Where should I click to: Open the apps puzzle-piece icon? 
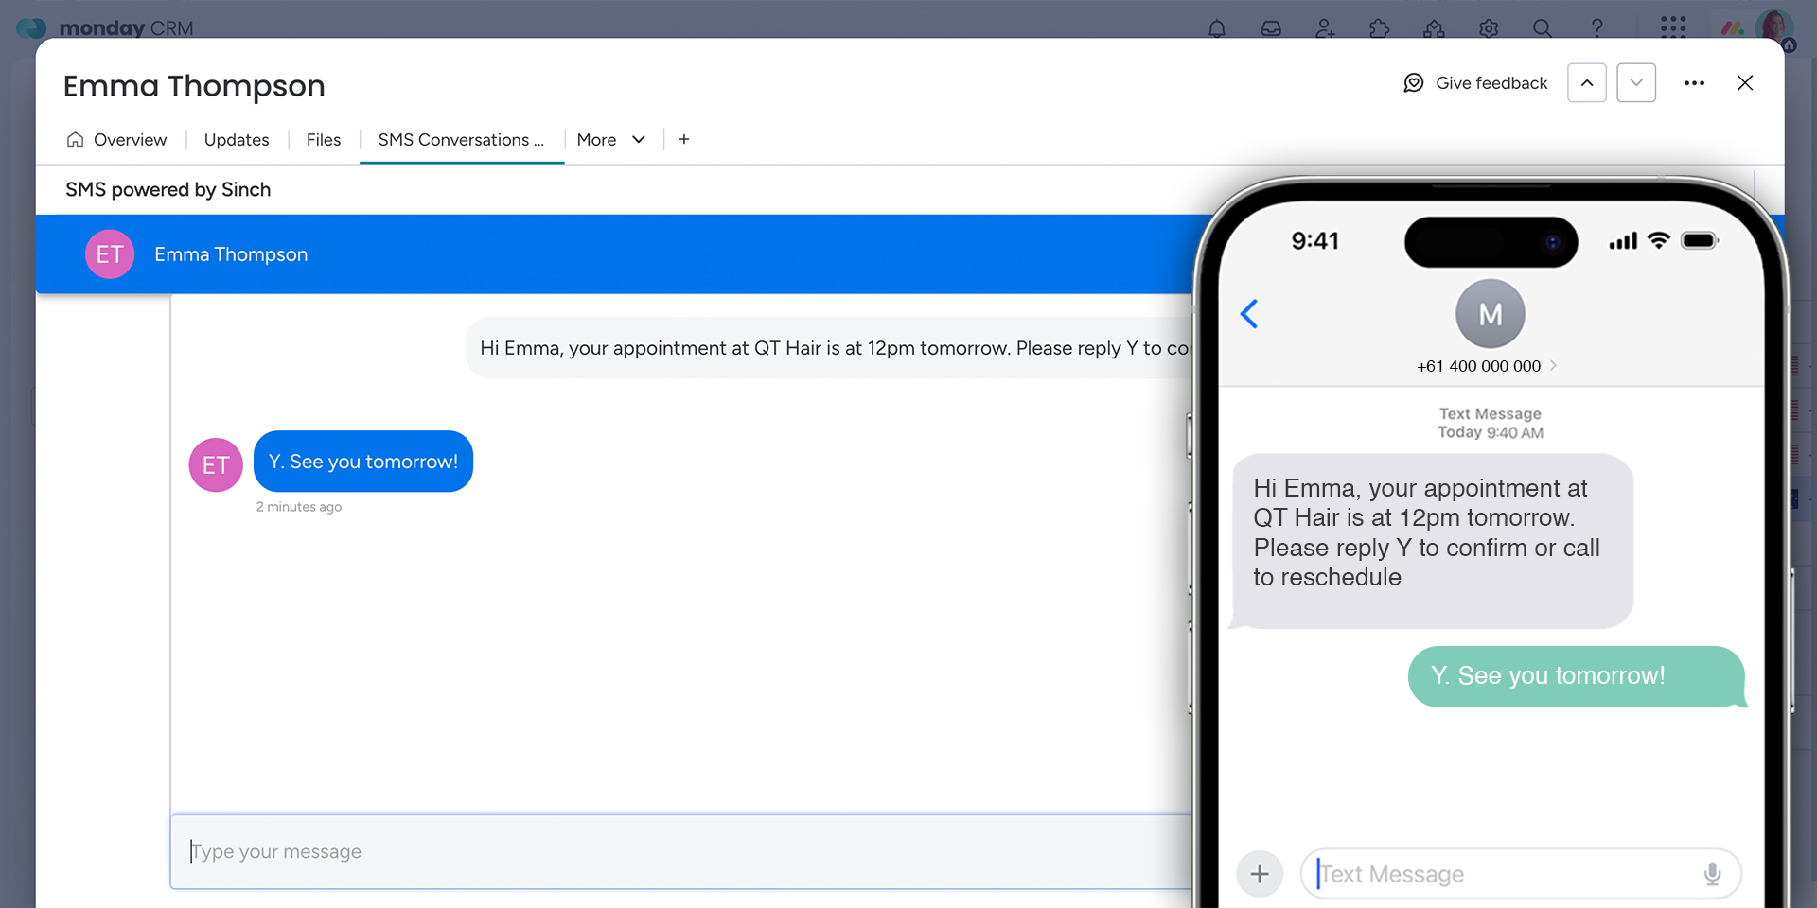click(1379, 28)
